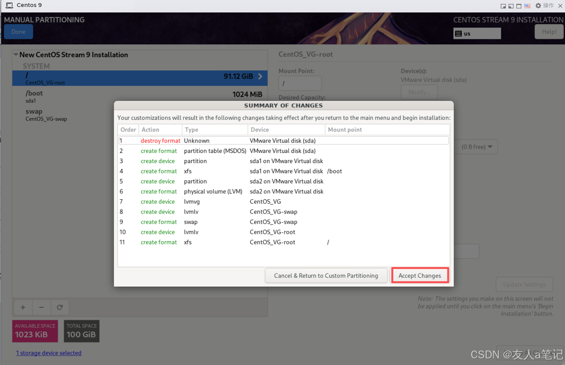Select row 9 swap format on CentOS_VG-swap
Screen dimensions: 565x365
click(283, 222)
